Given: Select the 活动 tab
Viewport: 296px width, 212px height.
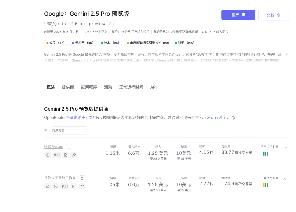Looking at the screenshot, I should (x=108, y=87).
